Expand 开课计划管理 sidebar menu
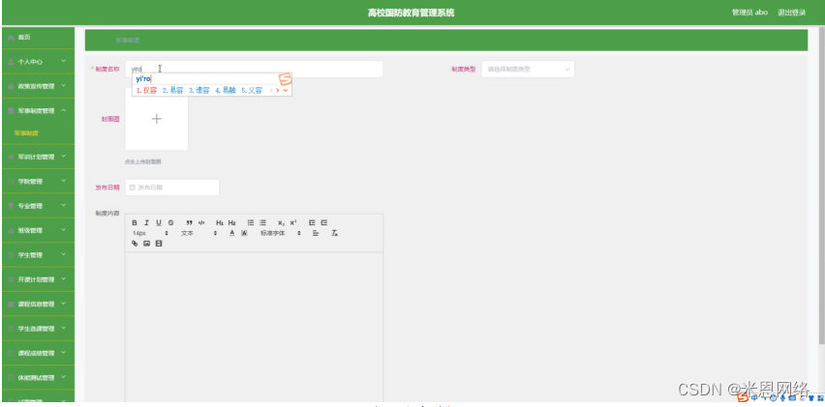 click(38, 279)
